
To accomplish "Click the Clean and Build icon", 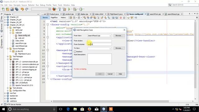I will coord(64,9).
